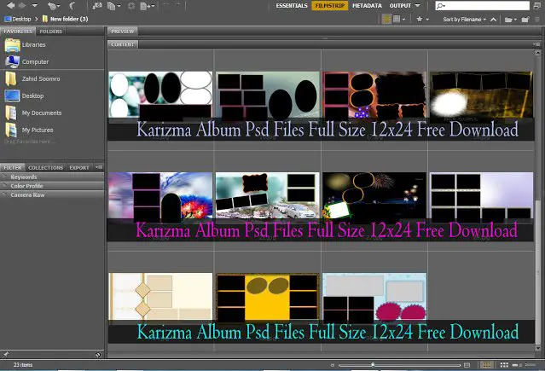
Task: Click the larger thumbnail size icon
Action: pos(467,365)
